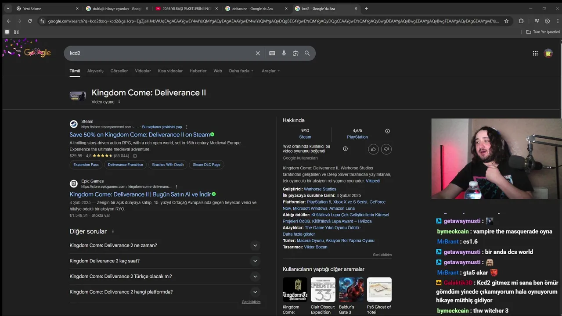Start voice search with microphone icon

click(284, 53)
